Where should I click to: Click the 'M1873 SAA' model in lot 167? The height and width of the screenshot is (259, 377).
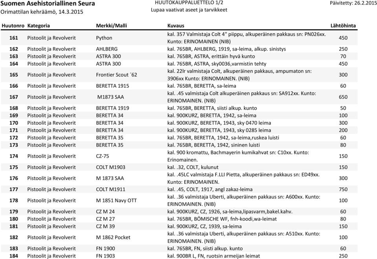(x=111, y=97)
